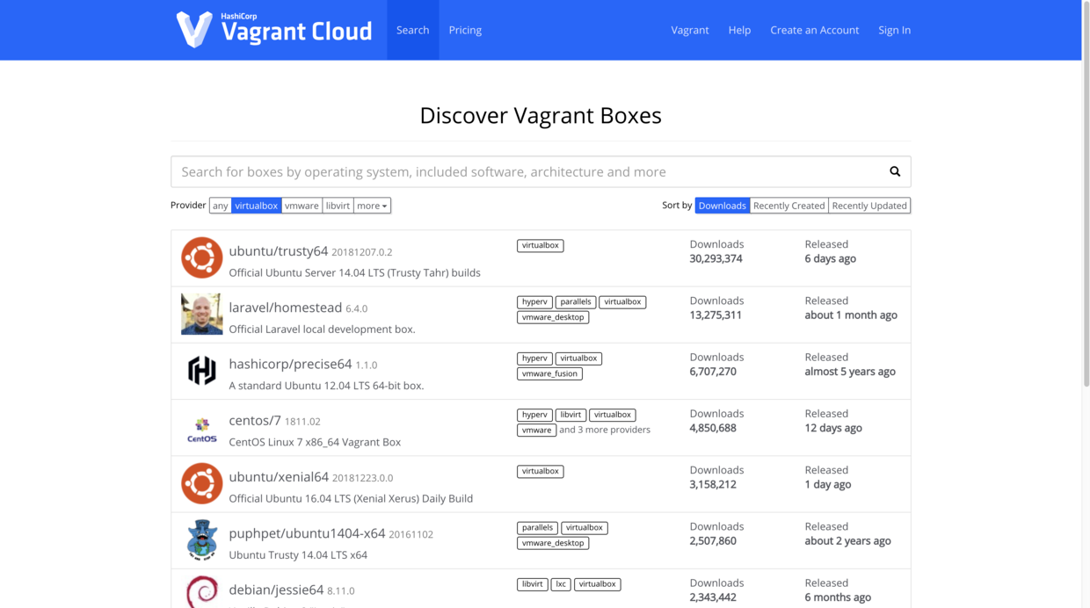The height and width of the screenshot is (608, 1090).
Task: Open the debian/jessie64 box
Action: [x=541, y=589]
